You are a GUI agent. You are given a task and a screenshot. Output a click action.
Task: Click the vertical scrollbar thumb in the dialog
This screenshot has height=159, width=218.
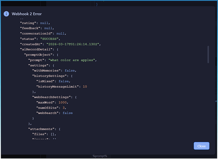click(x=208, y=54)
